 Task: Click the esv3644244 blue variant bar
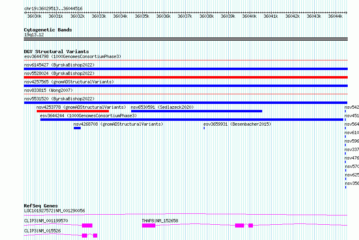[192, 120]
